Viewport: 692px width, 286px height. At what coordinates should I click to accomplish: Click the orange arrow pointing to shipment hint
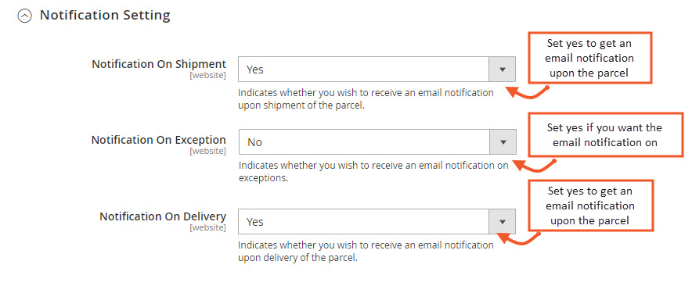point(527,92)
